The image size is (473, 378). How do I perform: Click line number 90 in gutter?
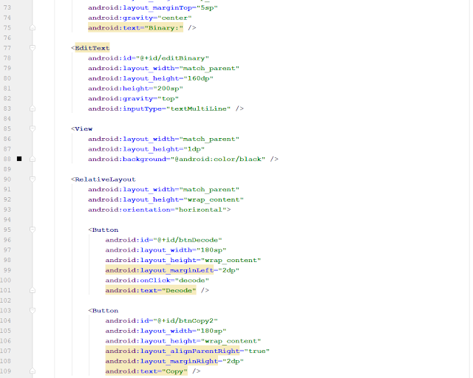point(7,179)
